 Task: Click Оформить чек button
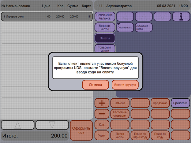click(x=81, y=130)
